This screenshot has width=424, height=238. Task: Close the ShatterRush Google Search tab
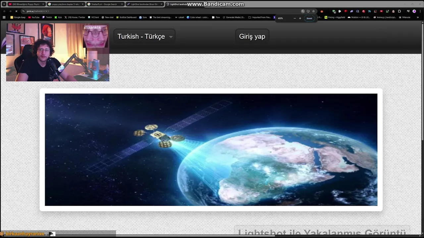[122, 4]
